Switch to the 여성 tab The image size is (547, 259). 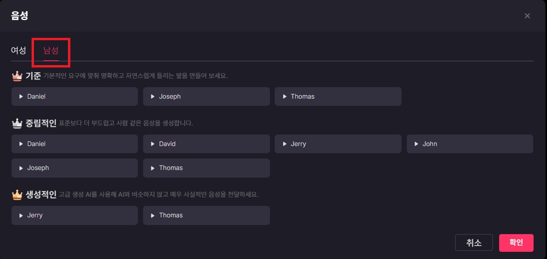(19, 50)
